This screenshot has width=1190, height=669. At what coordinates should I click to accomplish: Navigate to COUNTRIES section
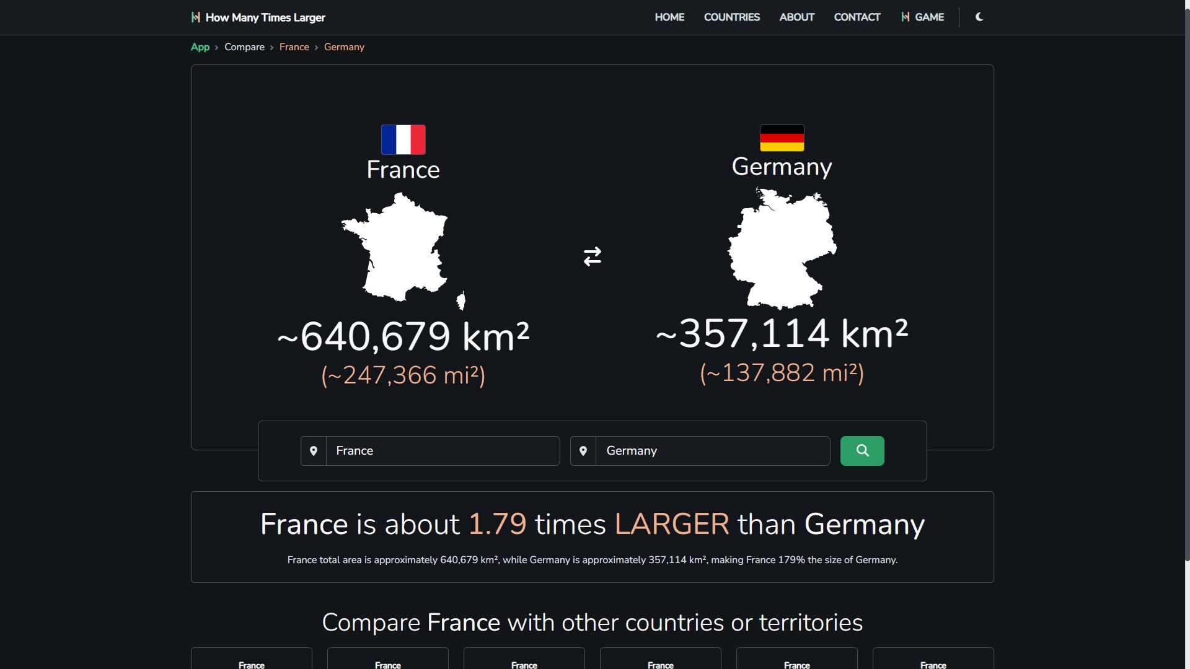pos(731,17)
